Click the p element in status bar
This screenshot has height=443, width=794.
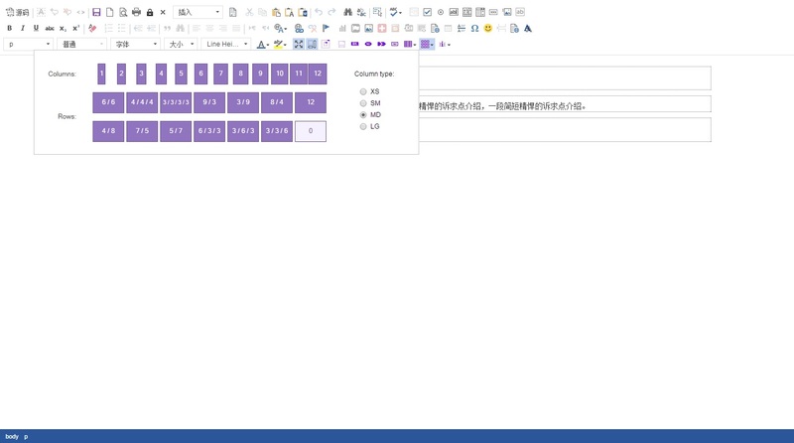26,436
